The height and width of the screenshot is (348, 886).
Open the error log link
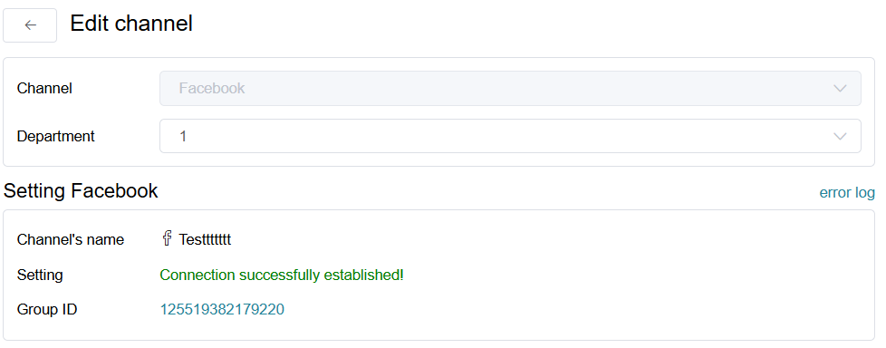click(x=847, y=193)
